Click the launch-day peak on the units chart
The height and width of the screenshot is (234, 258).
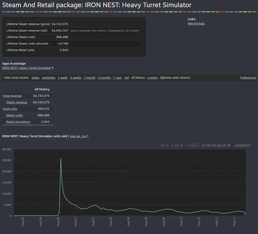pos(61,158)
